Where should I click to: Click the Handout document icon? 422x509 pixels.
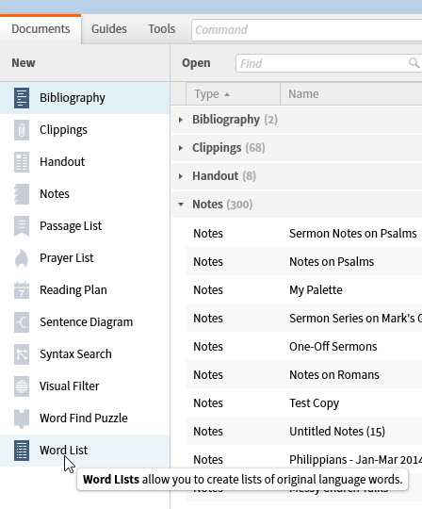pos(22,162)
